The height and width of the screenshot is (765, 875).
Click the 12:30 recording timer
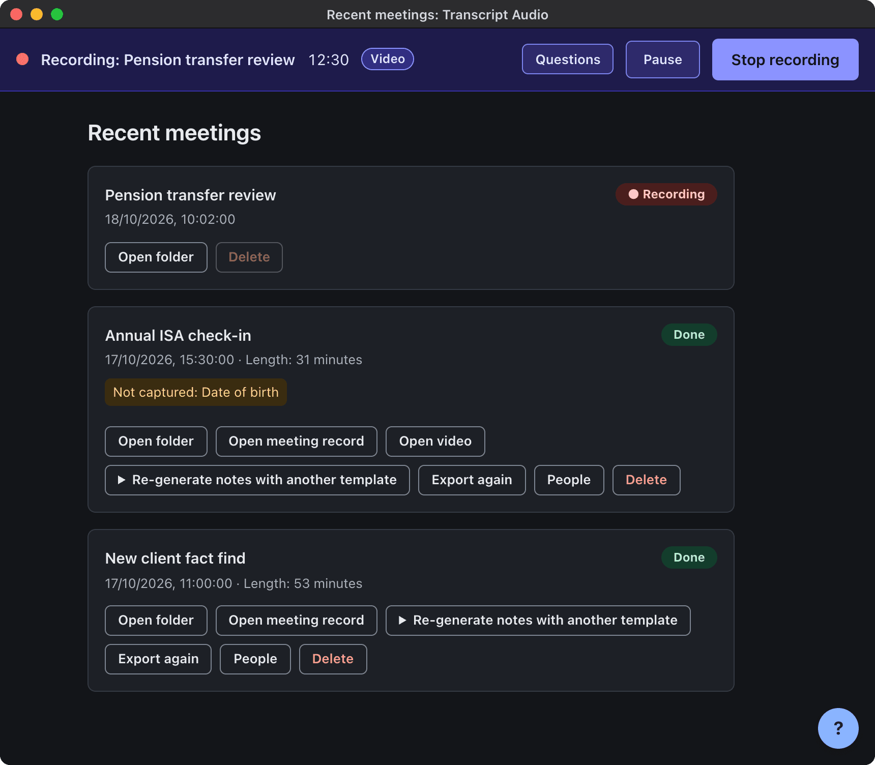(x=329, y=60)
